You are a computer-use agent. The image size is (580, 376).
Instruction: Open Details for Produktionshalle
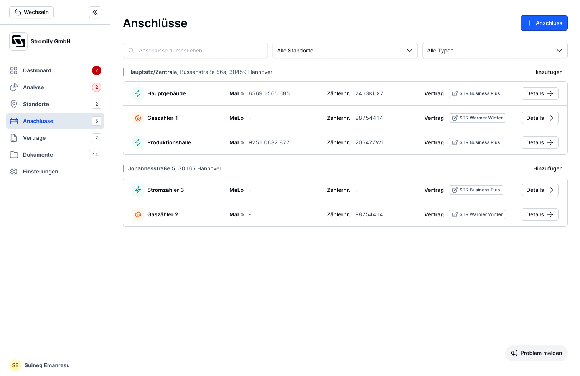(x=540, y=142)
